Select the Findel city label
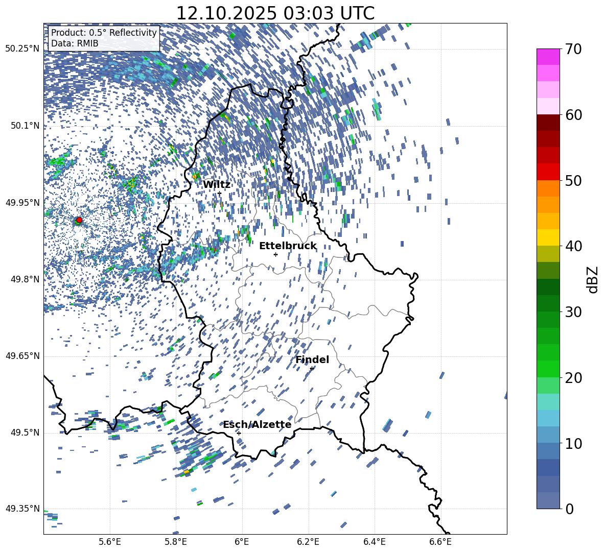Image resolution: width=605 pixels, height=552 pixels. click(x=312, y=360)
